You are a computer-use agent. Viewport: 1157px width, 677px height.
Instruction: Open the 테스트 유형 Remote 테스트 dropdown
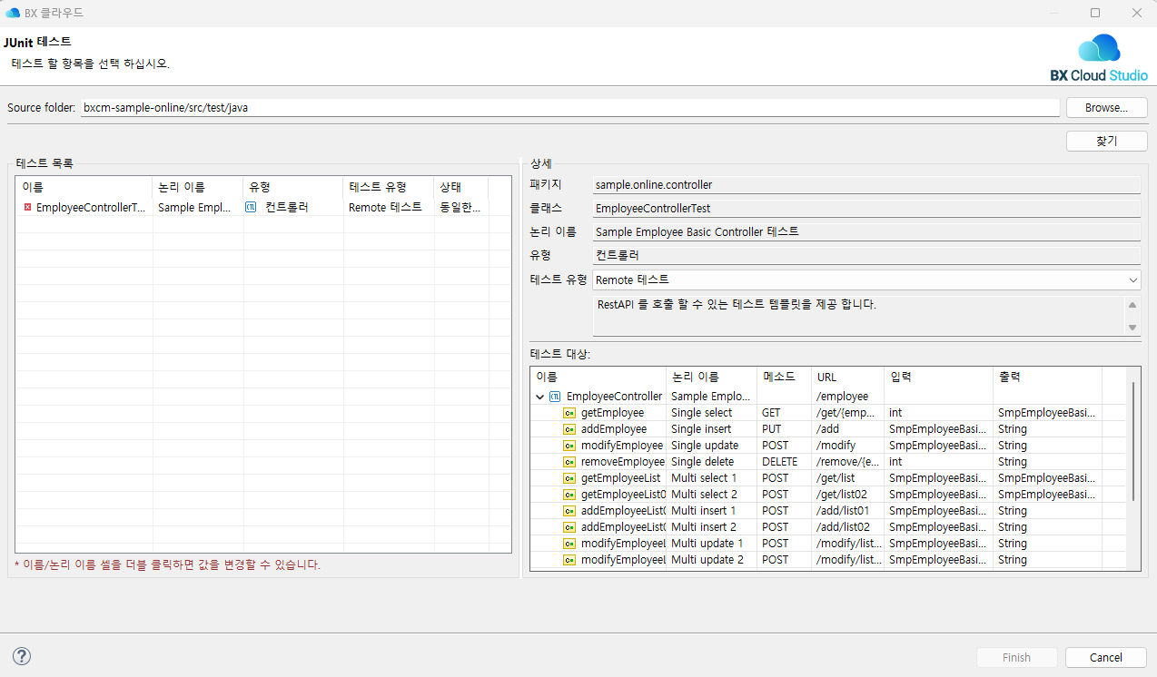pyautogui.click(x=866, y=280)
